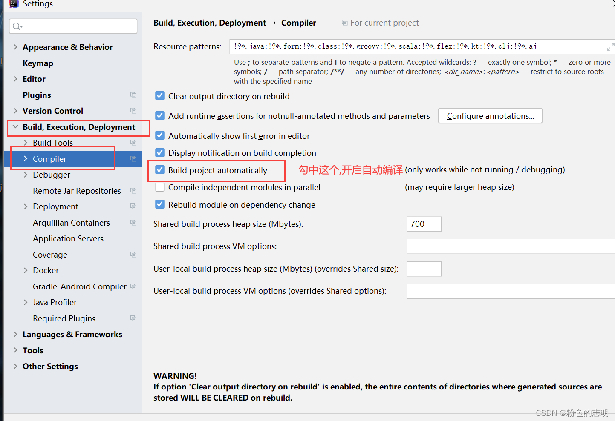
Task: Expand the Deployment node
Action: click(x=26, y=206)
